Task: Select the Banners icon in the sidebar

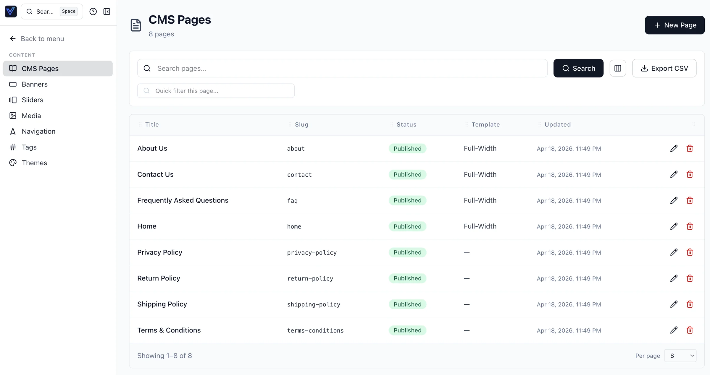Action: (x=13, y=84)
